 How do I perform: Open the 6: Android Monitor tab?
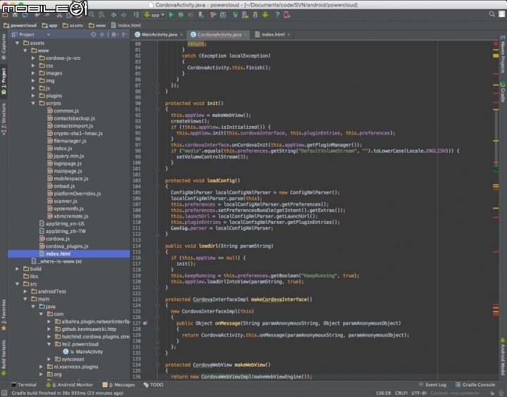click(69, 385)
